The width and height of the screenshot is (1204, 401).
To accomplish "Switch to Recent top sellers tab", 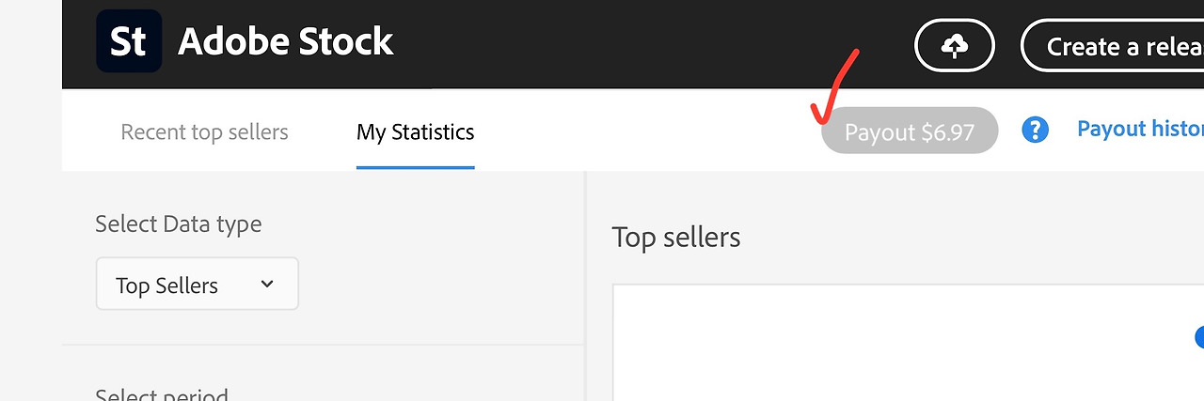I will (204, 132).
